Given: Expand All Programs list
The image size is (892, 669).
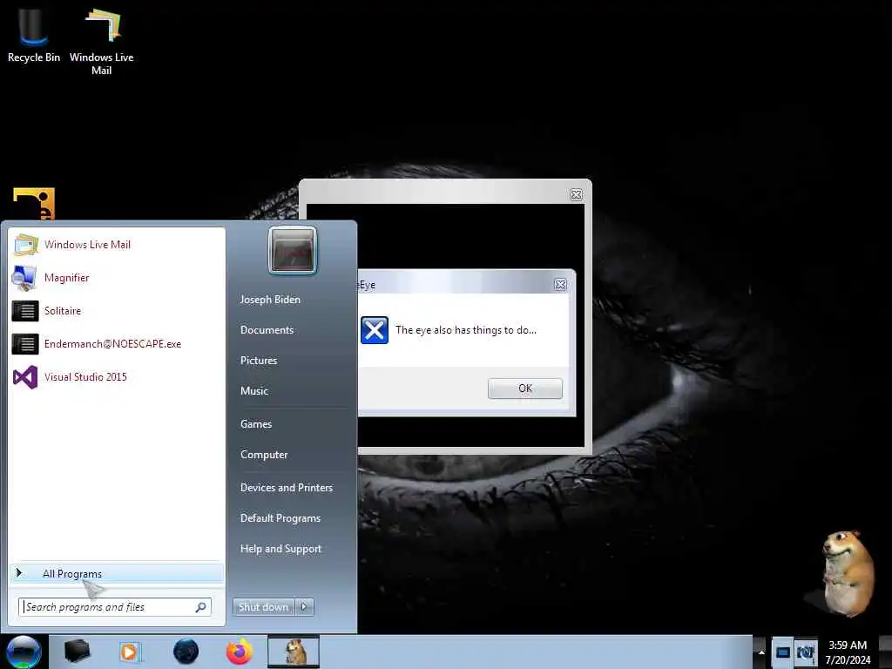Looking at the screenshot, I should pos(117,573).
